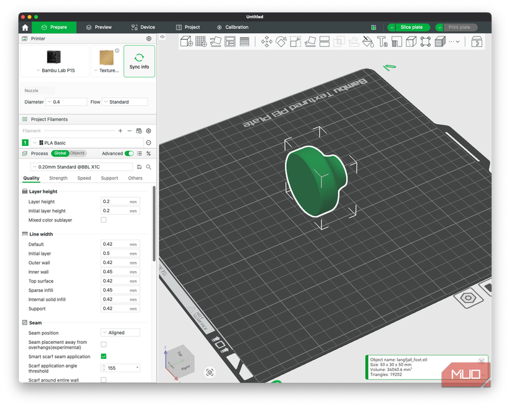The height and width of the screenshot is (407, 510).
Task: Open the Flow Standard dropdown
Action: click(125, 102)
